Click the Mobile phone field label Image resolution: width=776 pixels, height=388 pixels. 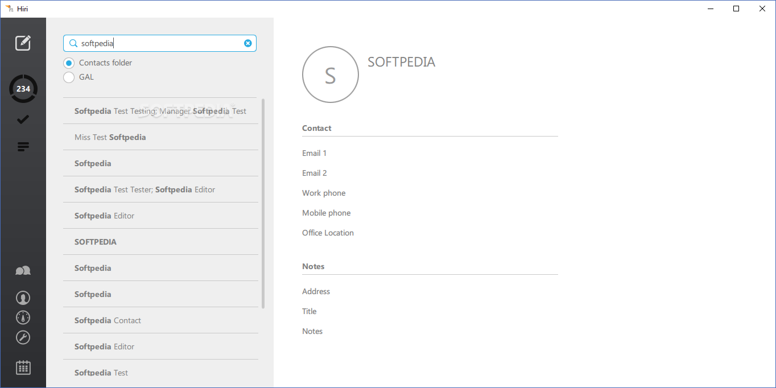[x=327, y=213]
